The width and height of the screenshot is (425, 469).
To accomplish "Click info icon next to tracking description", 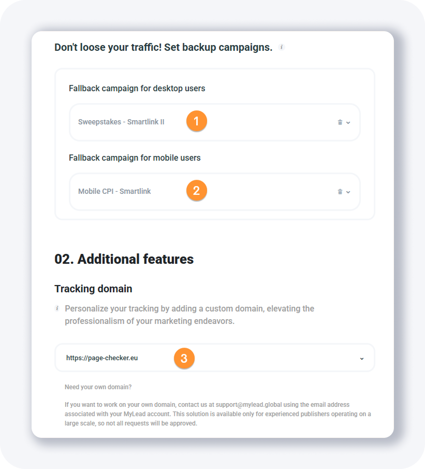I will [x=57, y=308].
